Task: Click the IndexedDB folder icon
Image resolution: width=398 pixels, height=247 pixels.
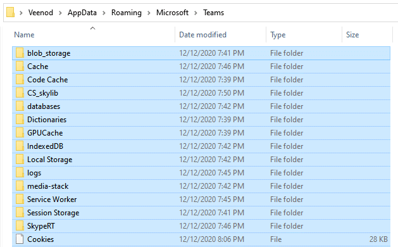Action: (x=20, y=146)
